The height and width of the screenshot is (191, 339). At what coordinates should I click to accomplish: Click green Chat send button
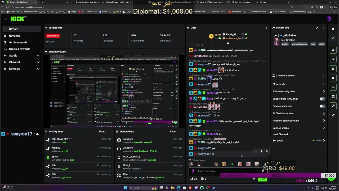[x=262, y=179]
